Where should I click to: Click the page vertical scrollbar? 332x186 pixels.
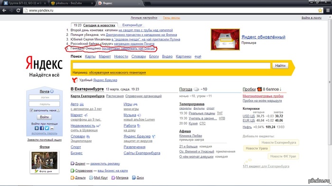coord(330,101)
